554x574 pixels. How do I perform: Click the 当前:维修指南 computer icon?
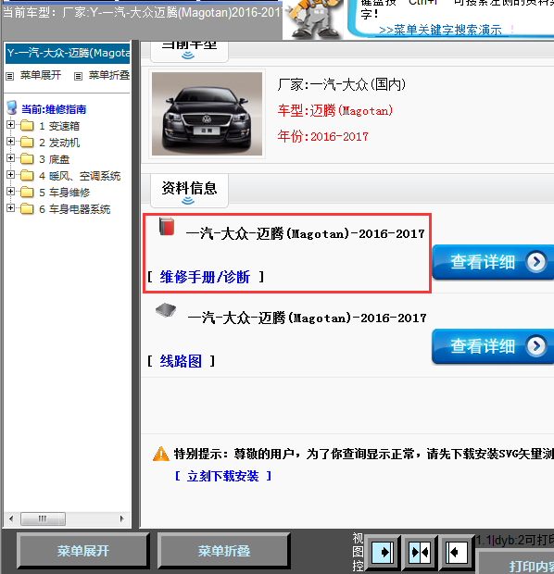[12, 107]
